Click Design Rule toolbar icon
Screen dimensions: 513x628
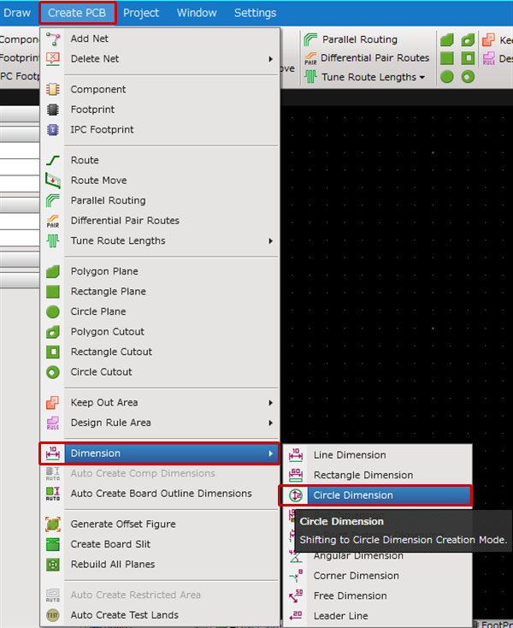488,58
